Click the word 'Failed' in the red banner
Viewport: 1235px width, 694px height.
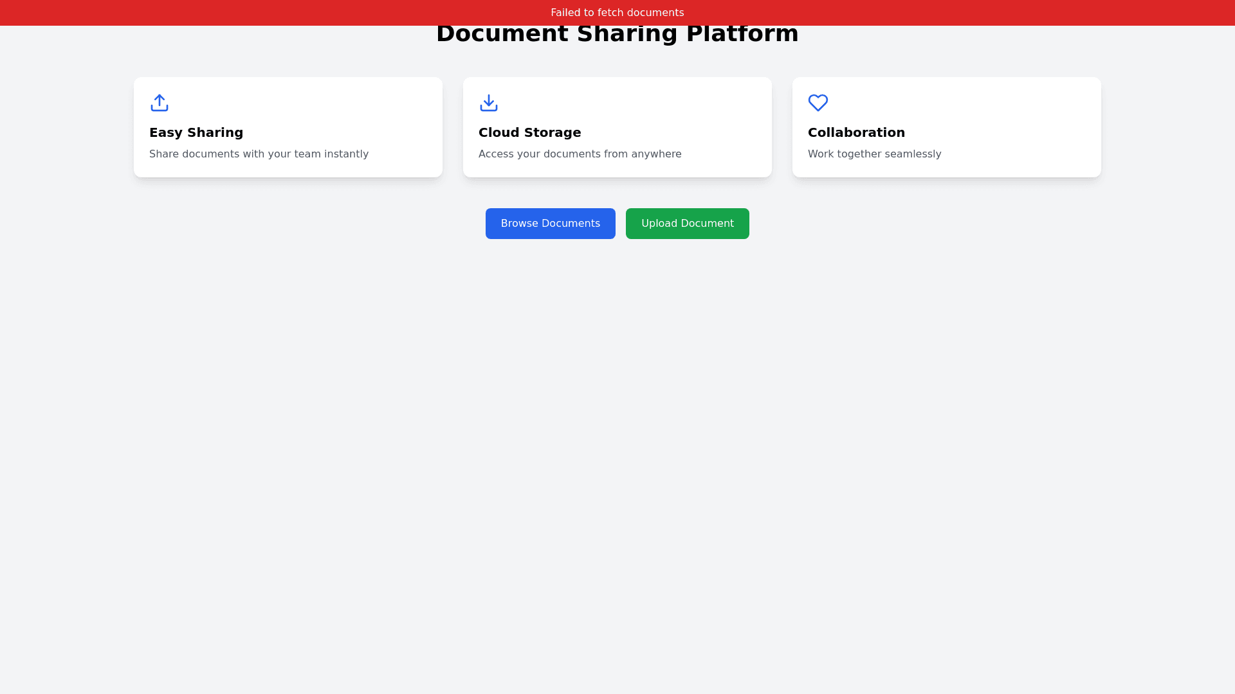click(x=565, y=13)
